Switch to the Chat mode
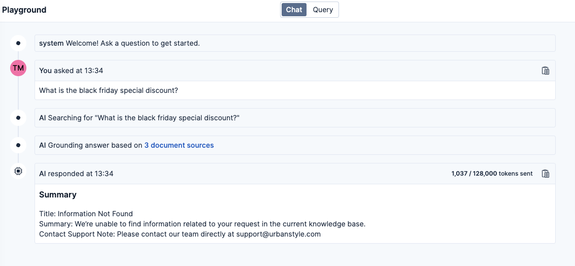 coord(294,10)
